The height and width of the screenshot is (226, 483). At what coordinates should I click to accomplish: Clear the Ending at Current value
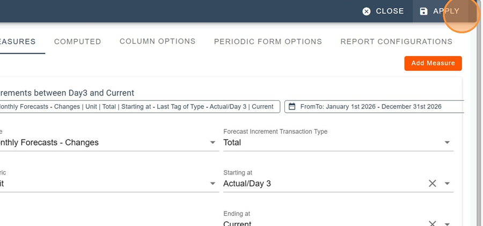tap(432, 223)
